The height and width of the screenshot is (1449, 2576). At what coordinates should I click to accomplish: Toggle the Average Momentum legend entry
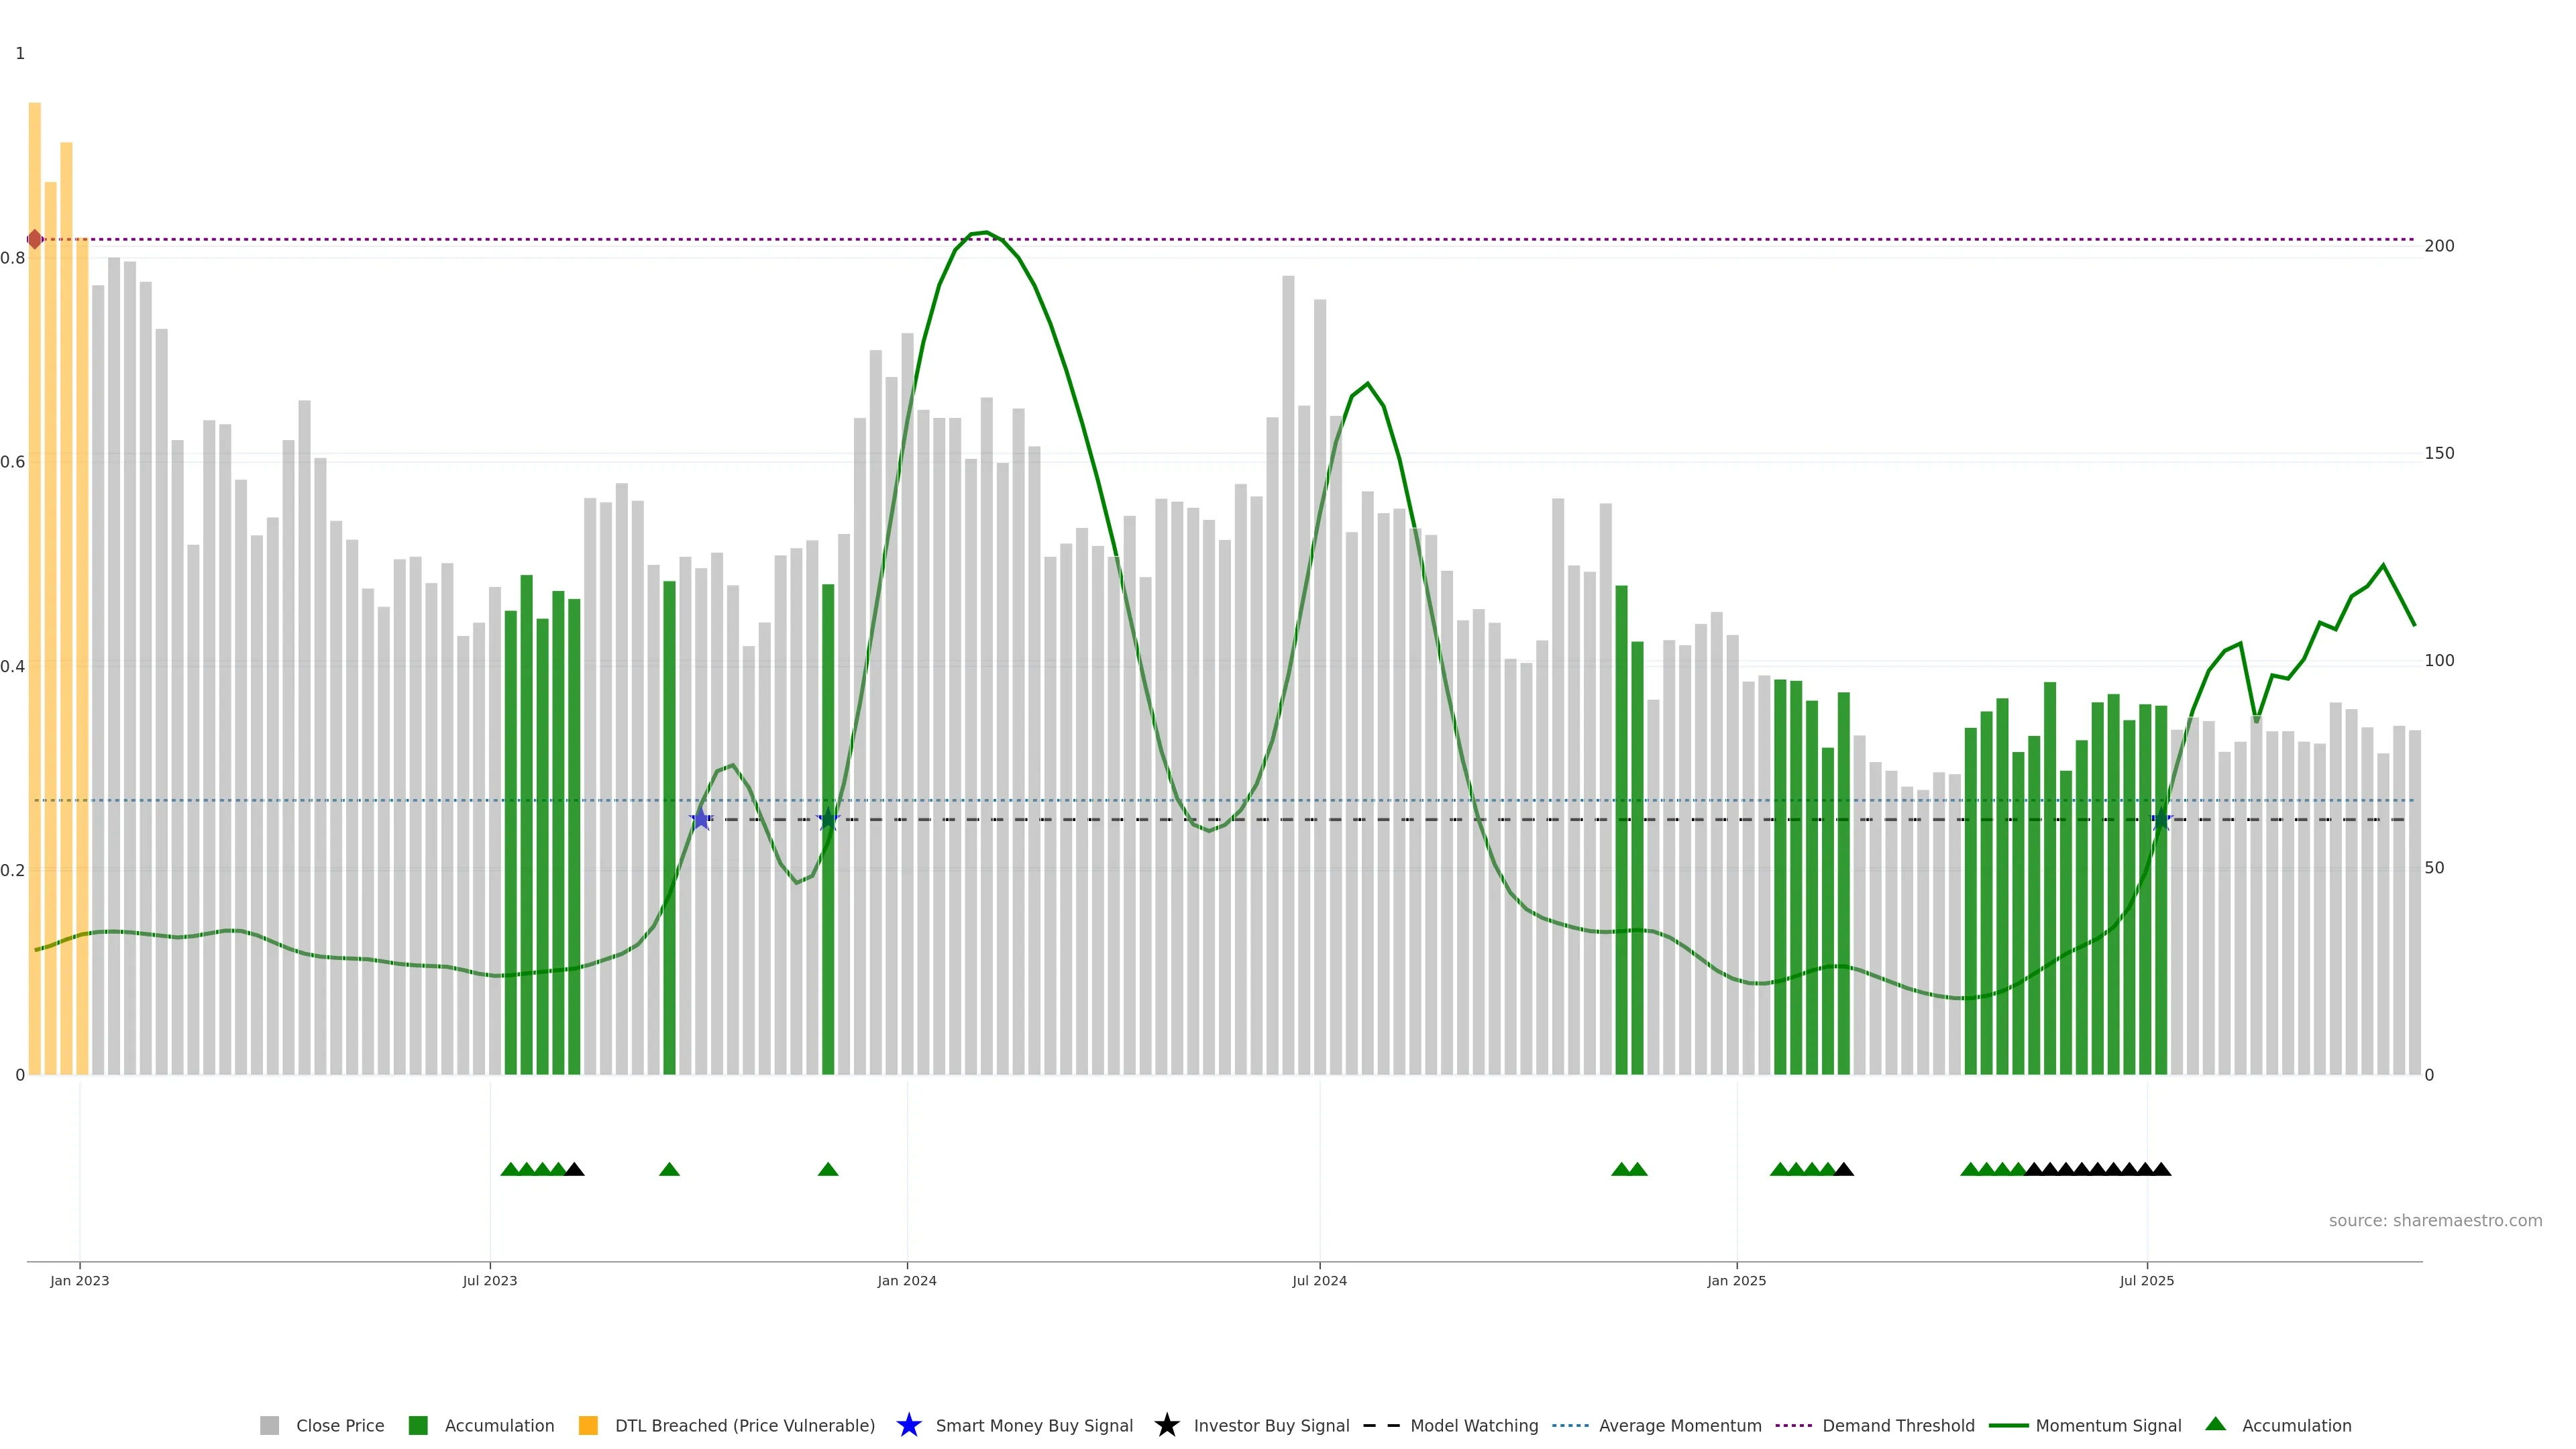(1679, 1426)
